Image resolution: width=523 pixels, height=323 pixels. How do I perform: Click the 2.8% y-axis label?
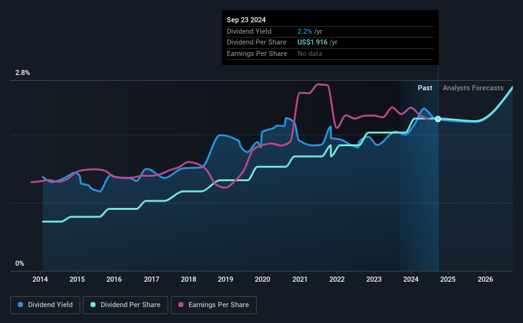[x=22, y=72]
